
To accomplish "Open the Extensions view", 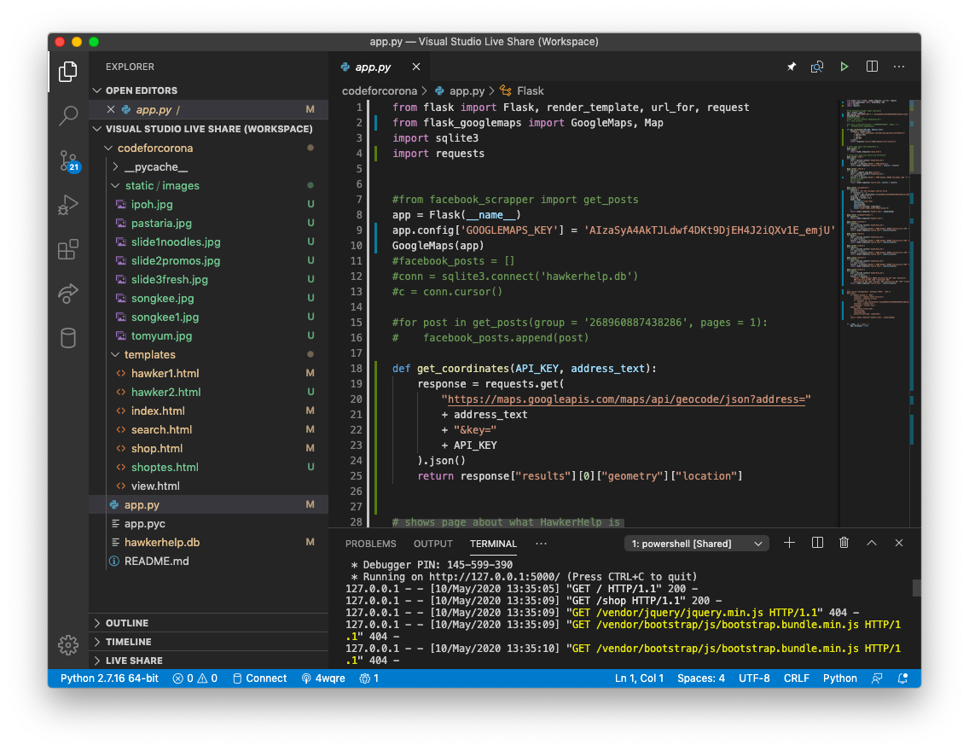I will pos(68,249).
